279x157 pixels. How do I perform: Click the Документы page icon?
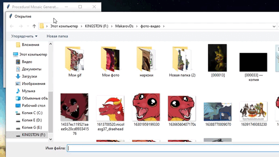point(18,69)
